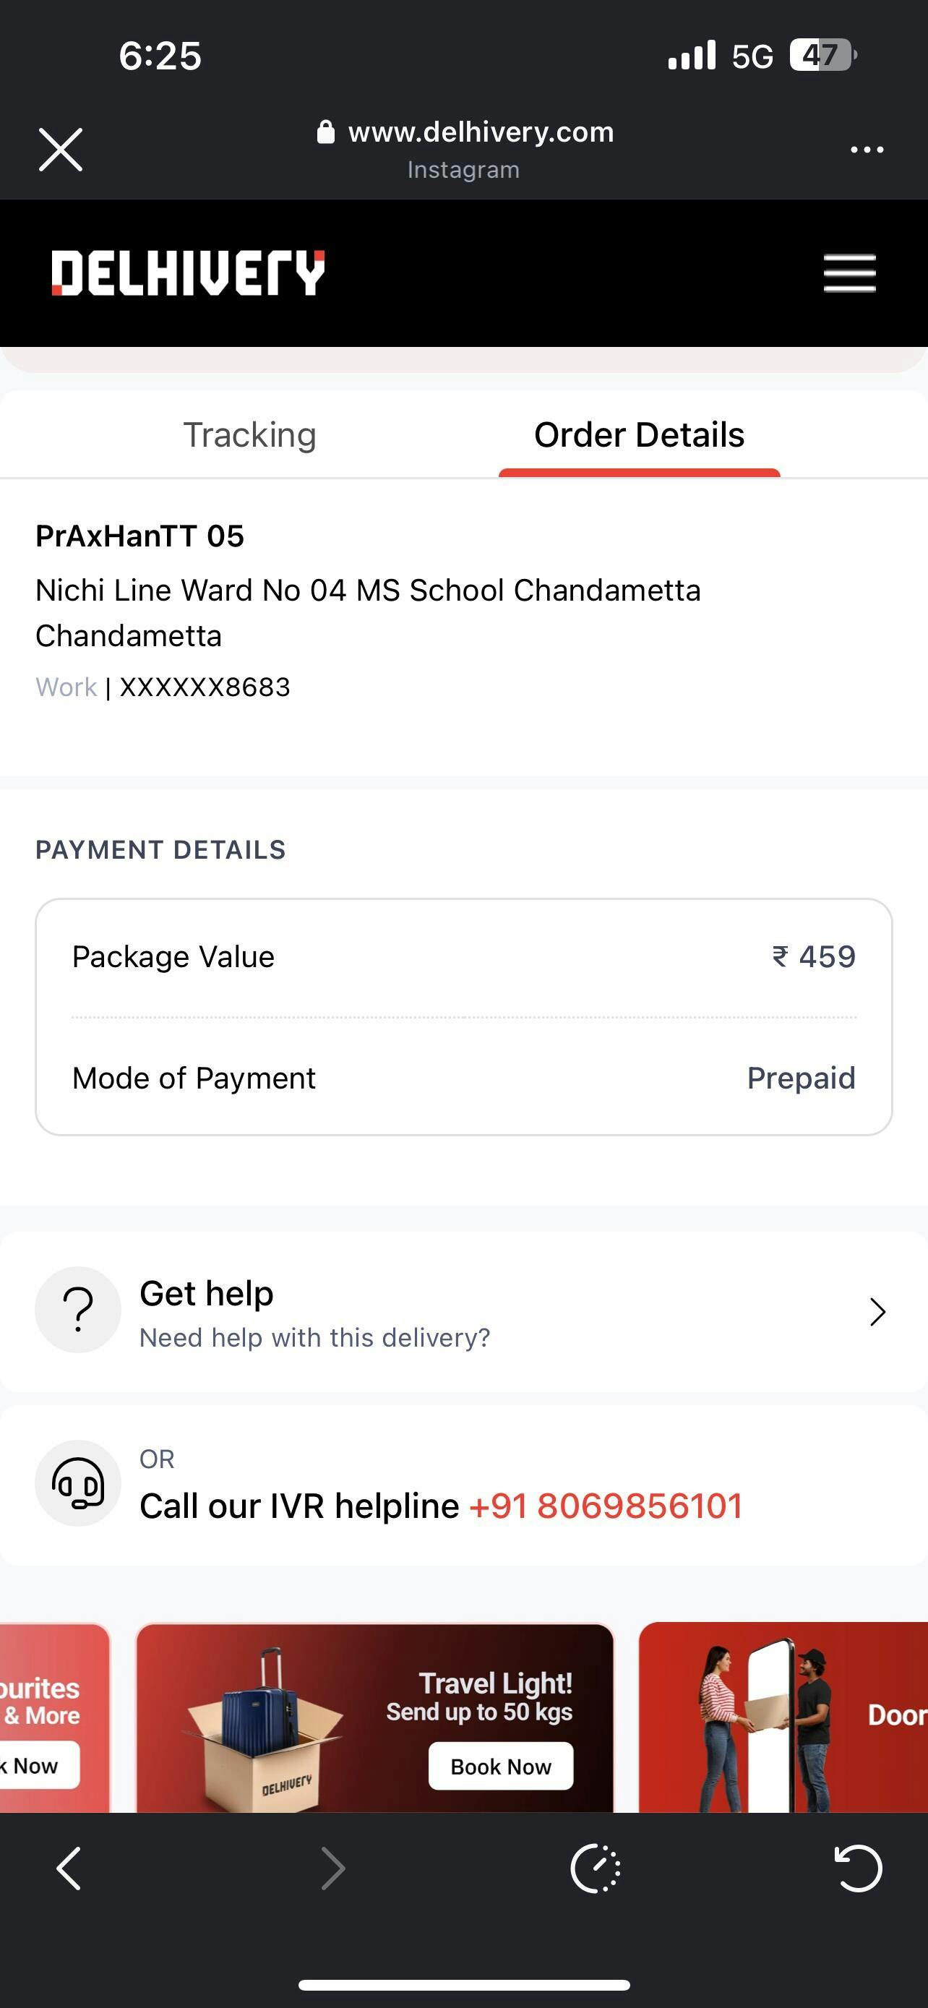Screen dimensions: 928x2008
Task: Open the Delhivery hamburger menu
Action: (849, 273)
